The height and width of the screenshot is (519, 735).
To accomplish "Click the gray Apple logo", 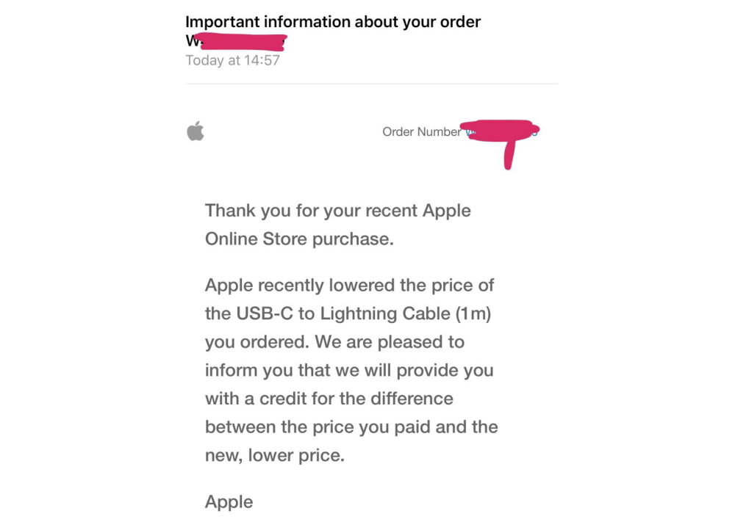I will click(195, 132).
